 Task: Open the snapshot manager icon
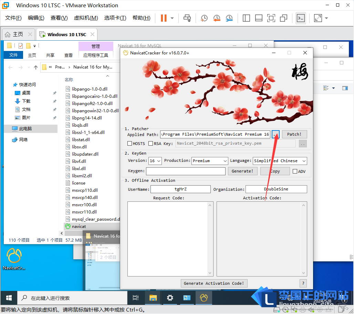pos(229,18)
